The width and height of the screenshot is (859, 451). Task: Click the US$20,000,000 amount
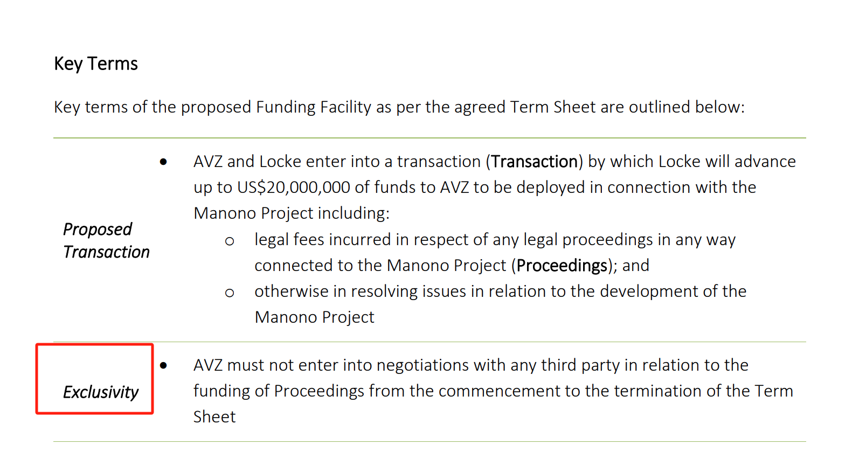click(x=294, y=188)
